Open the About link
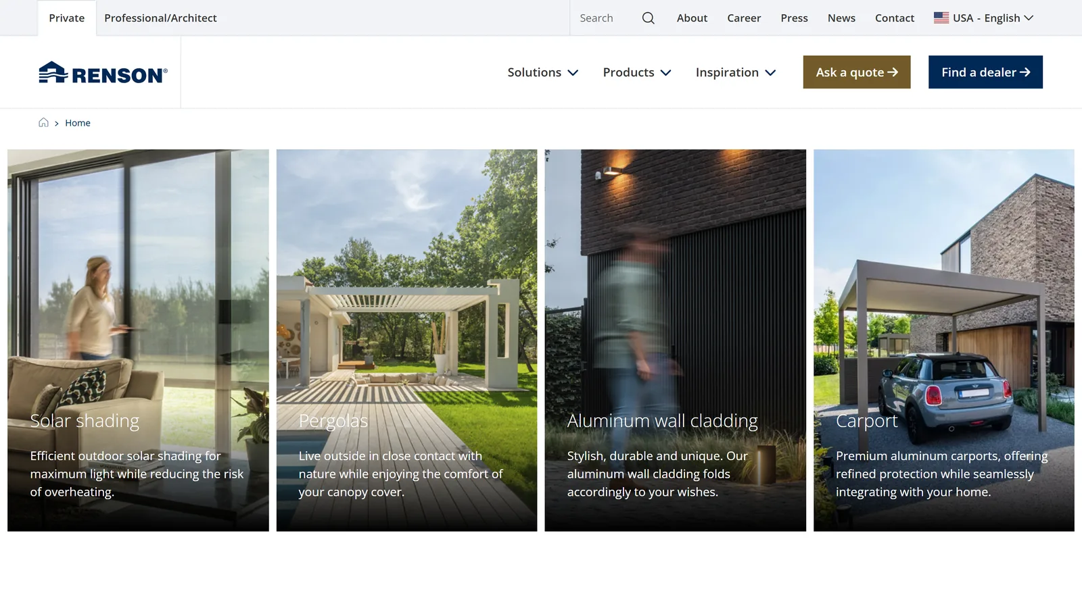 (x=692, y=18)
